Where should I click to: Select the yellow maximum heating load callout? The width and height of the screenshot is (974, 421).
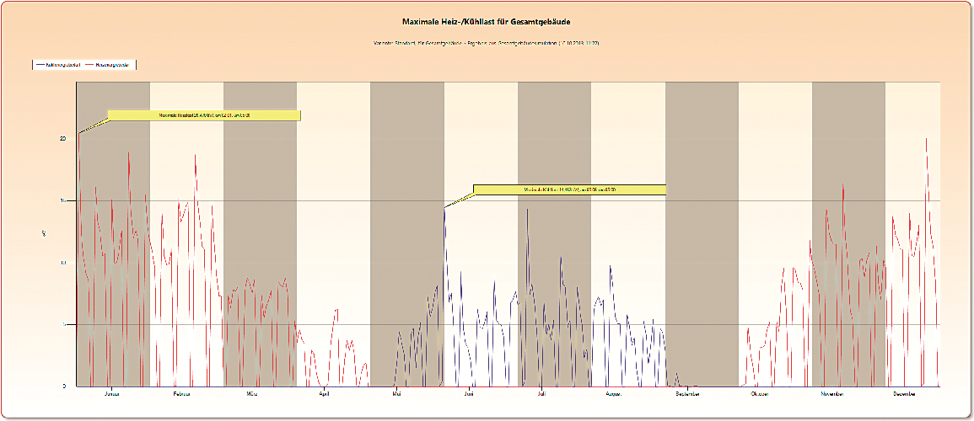tap(204, 115)
